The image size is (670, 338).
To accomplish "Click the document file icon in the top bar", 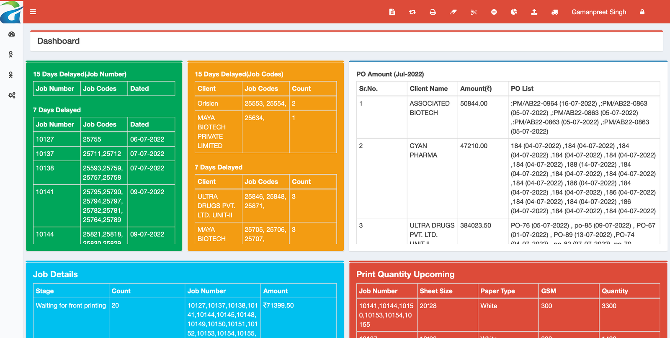I will pos(392,12).
